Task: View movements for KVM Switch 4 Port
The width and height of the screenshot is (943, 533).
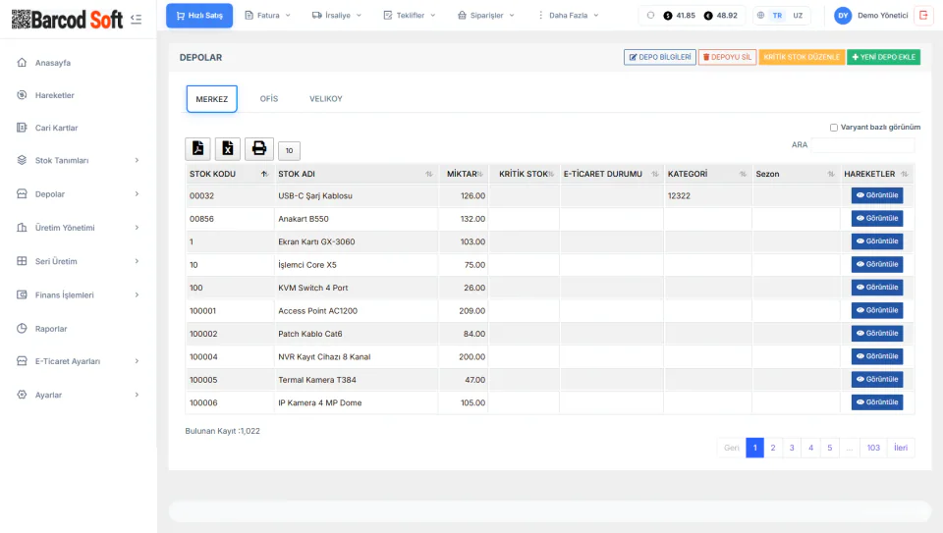Action: tap(877, 288)
